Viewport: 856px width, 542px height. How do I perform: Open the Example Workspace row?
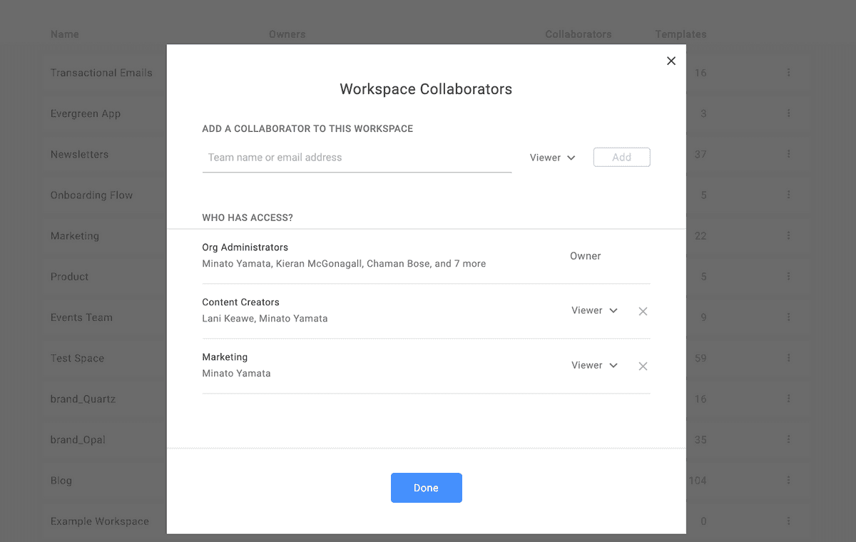click(100, 521)
